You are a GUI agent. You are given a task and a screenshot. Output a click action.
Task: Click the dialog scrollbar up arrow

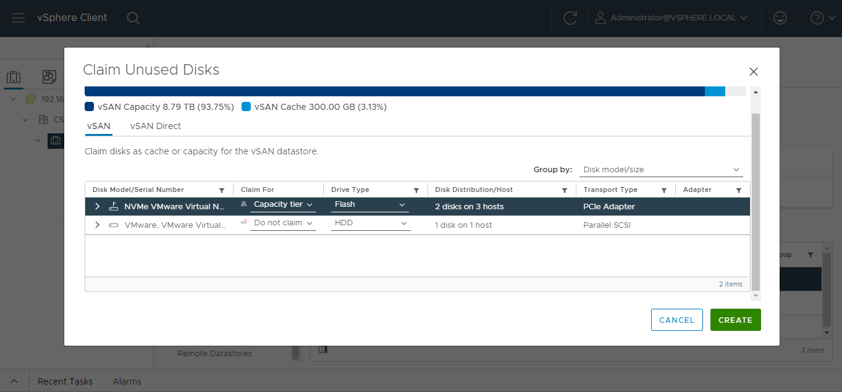(756, 91)
